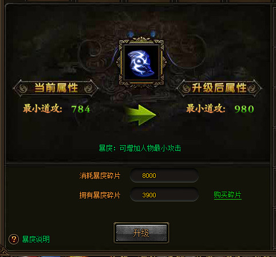Click the blue lightning gem icon
Screen dimensions: 276x257
point(141,63)
